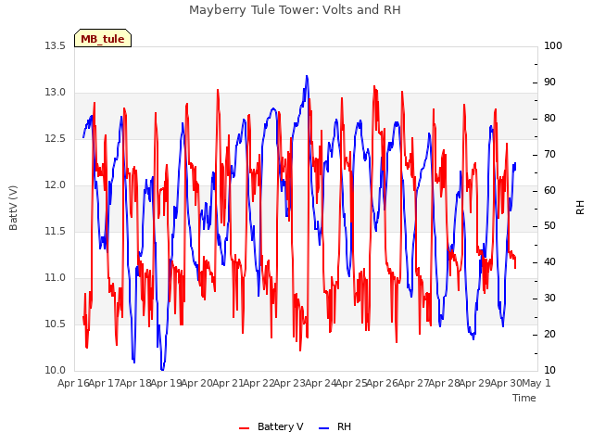This screenshot has width=593, height=445.
Task: Click the 10.0 tick label on the left axis
Action: point(56,371)
